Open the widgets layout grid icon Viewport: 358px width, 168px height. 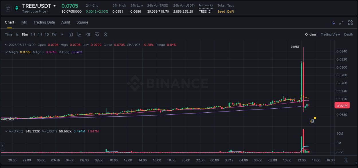tap(350, 22)
